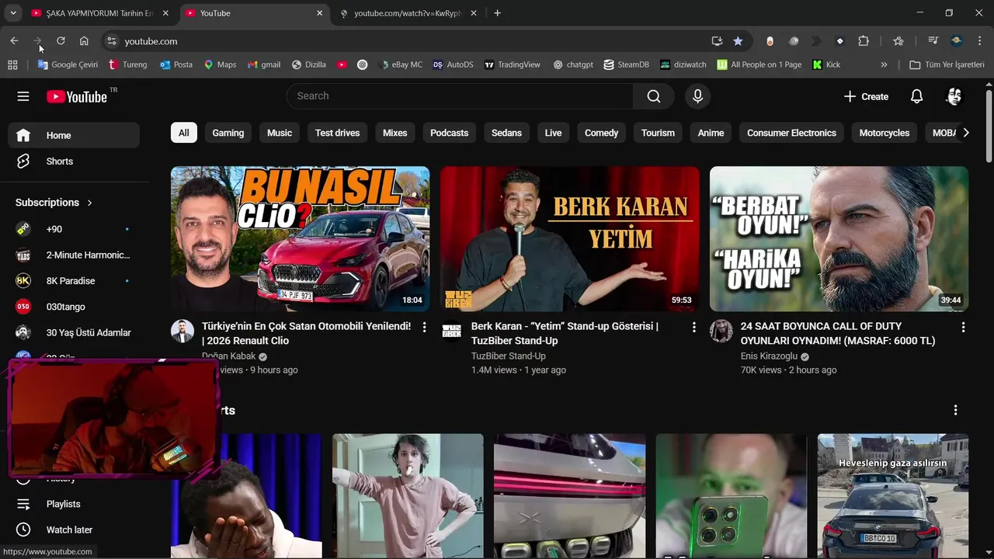Viewport: 994px width, 559px height.
Task: Open the Shorts section options menu
Action: [955, 410]
